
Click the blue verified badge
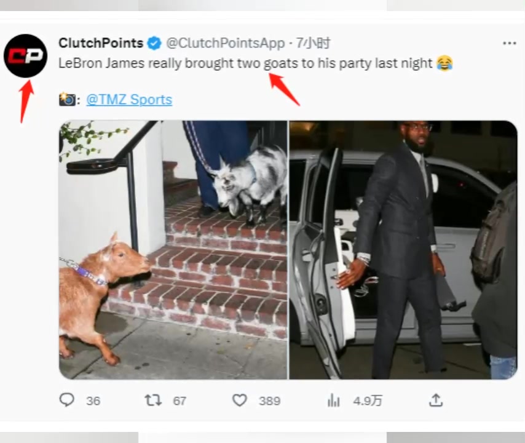coord(154,43)
